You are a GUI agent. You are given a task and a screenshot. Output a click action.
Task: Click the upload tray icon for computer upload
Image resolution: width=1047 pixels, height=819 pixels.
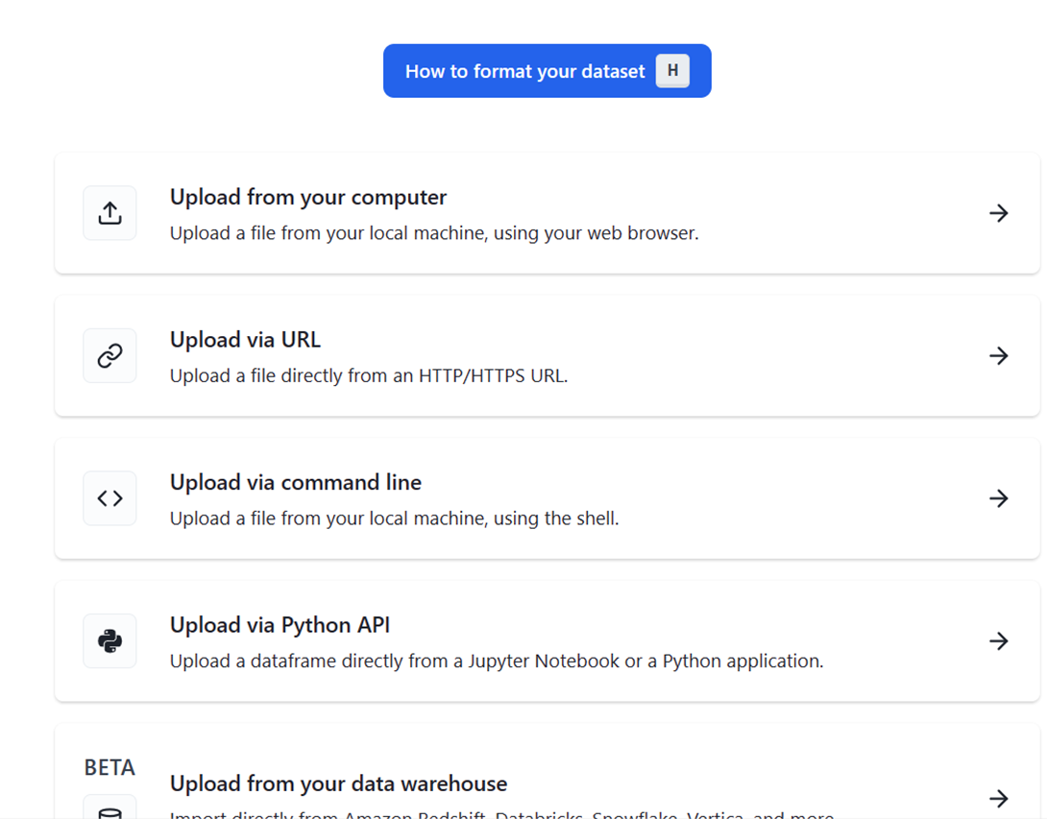point(110,213)
